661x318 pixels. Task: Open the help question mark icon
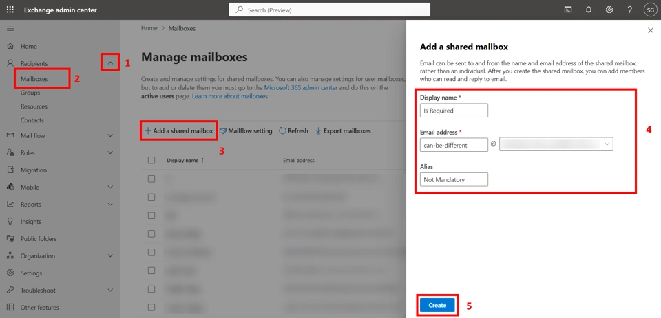point(630,10)
